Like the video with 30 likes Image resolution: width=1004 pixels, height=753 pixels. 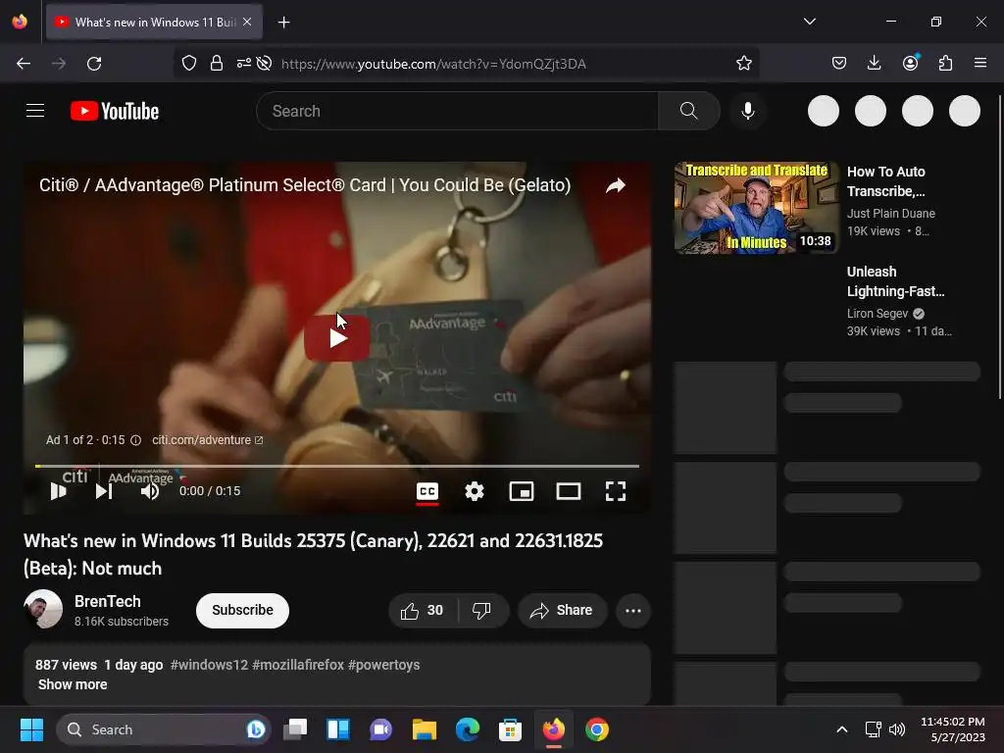point(423,610)
